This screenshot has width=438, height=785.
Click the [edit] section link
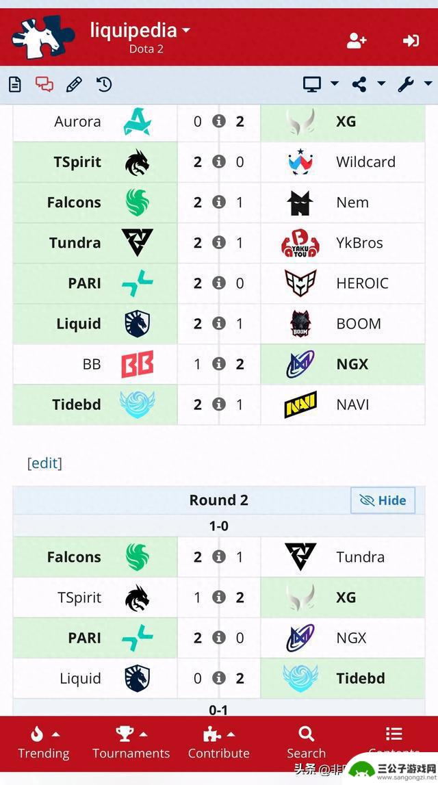click(x=44, y=463)
